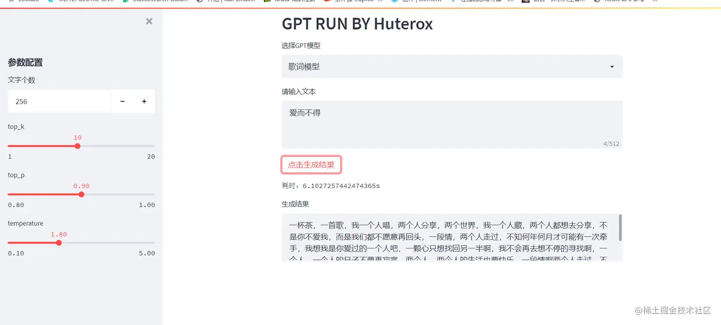721x325 pixels.
Task: Increase 文字个数 with the plus button
Action: [144, 101]
